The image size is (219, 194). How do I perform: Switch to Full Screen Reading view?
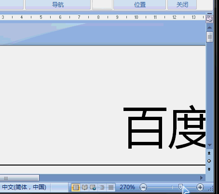[84, 187]
